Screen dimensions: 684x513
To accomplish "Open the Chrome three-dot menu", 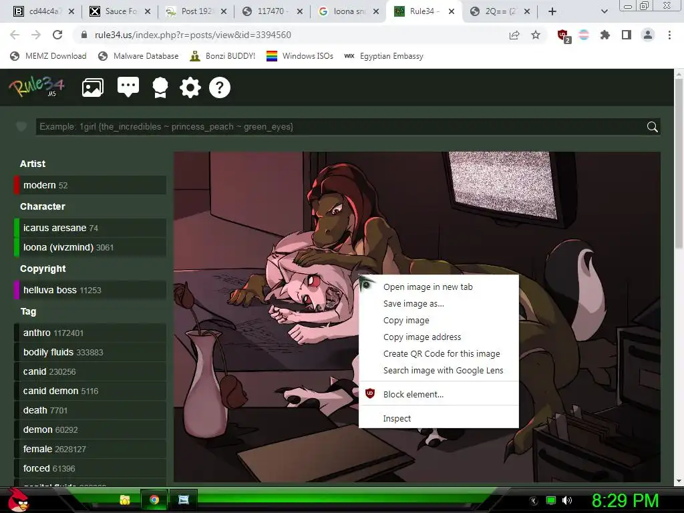I will point(669,35).
